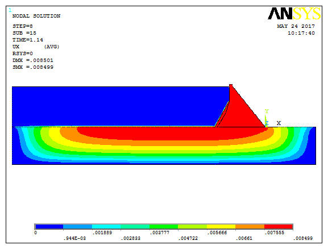Viewport: 332px width, 249px height.
Task: Select the dark blue legend swatch
Action: click(x=49, y=227)
